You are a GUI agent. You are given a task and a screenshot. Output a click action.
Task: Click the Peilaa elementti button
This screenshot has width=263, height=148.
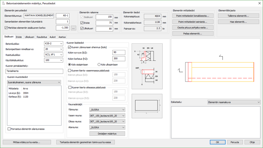(193, 33)
